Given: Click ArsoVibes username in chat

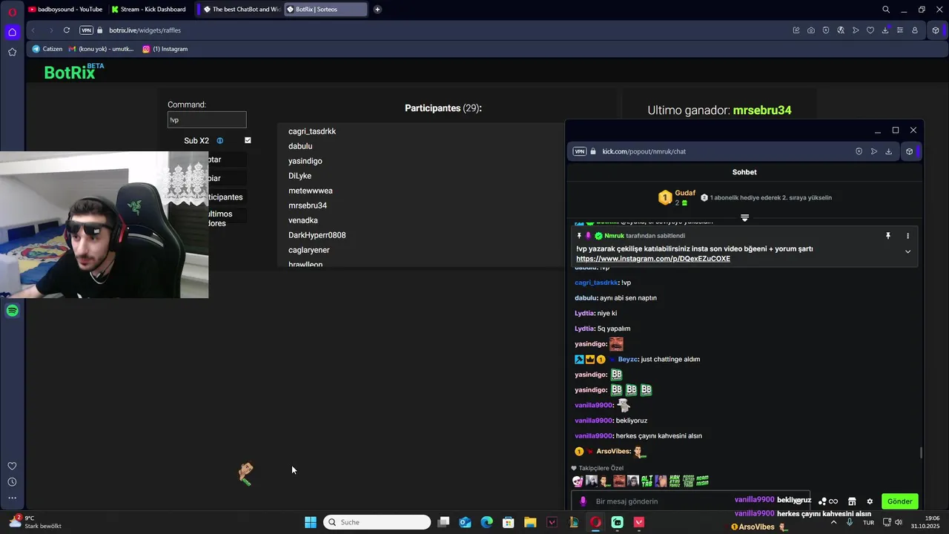Looking at the screenshot, I should tap(613, 452).
